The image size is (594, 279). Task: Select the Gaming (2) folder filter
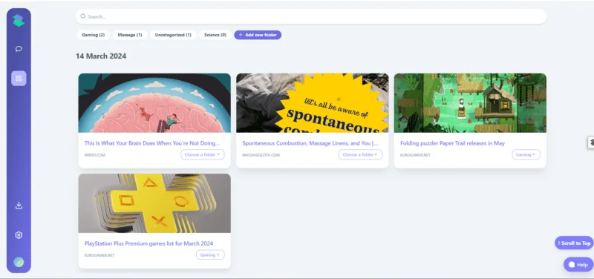(94, 35)
